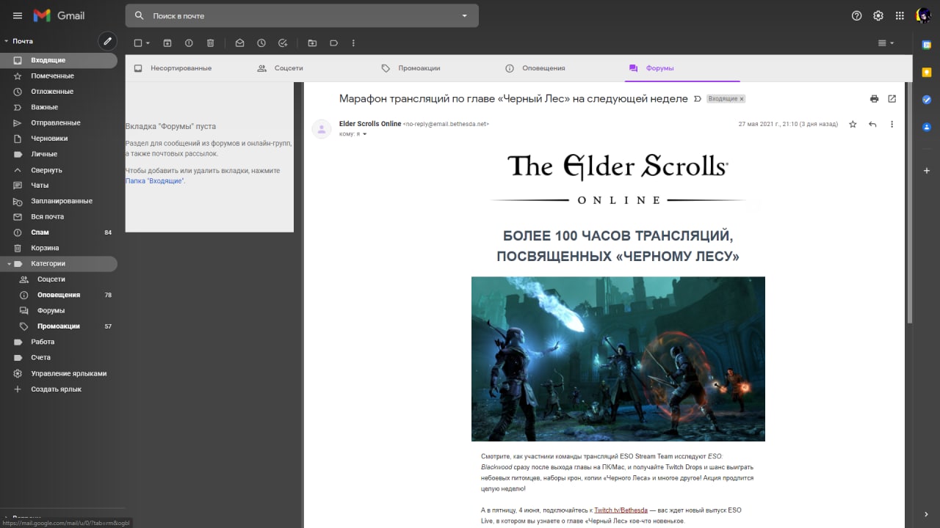The width and height of the screenshot is (940, 528).
Task: Open Google Calendar side panel
Action: tap(927, 45)
